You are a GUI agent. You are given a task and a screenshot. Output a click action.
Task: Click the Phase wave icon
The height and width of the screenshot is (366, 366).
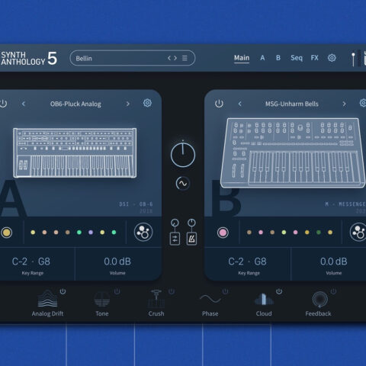tap(210, 299)
